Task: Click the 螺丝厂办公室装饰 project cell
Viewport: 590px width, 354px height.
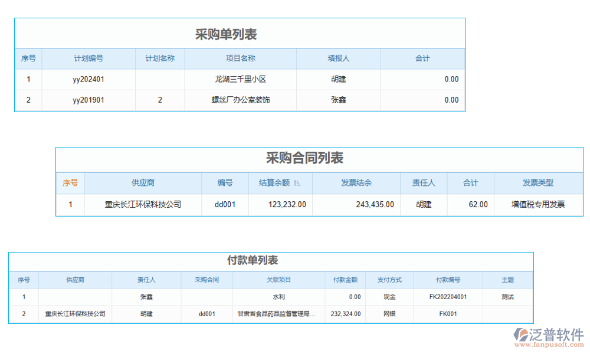Action: [x=241, y=100]
